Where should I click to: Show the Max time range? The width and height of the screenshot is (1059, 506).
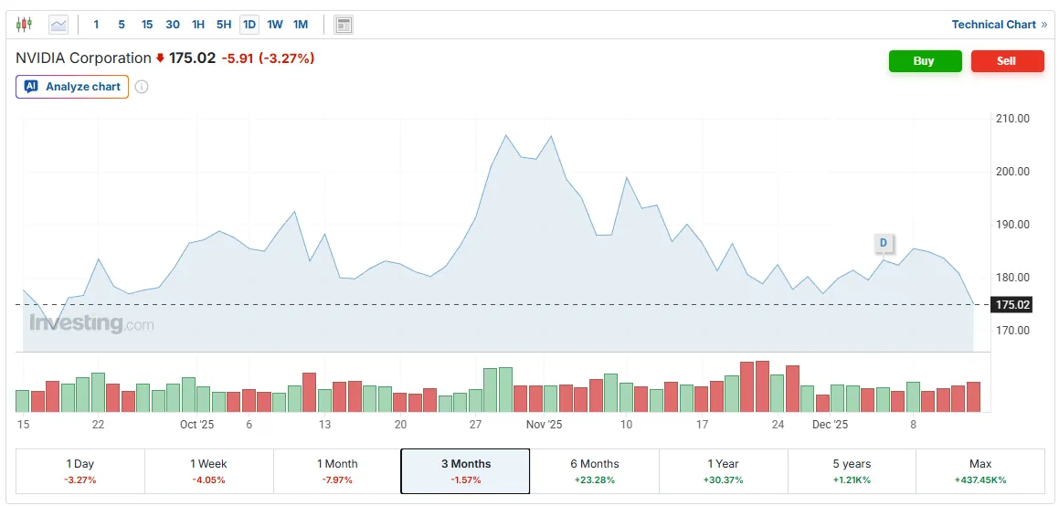point(980,471)
